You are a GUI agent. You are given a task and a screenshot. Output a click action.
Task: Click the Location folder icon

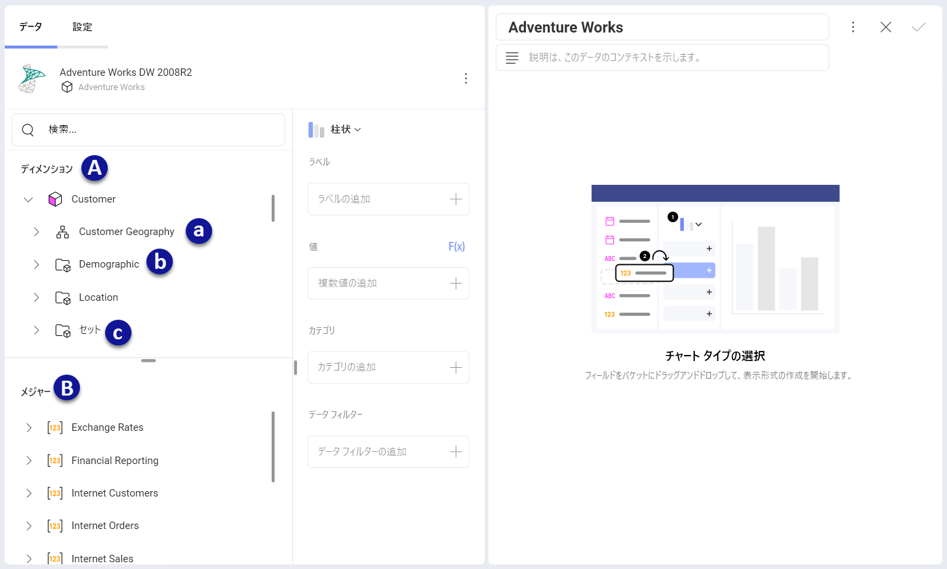(x=63, y=297)
